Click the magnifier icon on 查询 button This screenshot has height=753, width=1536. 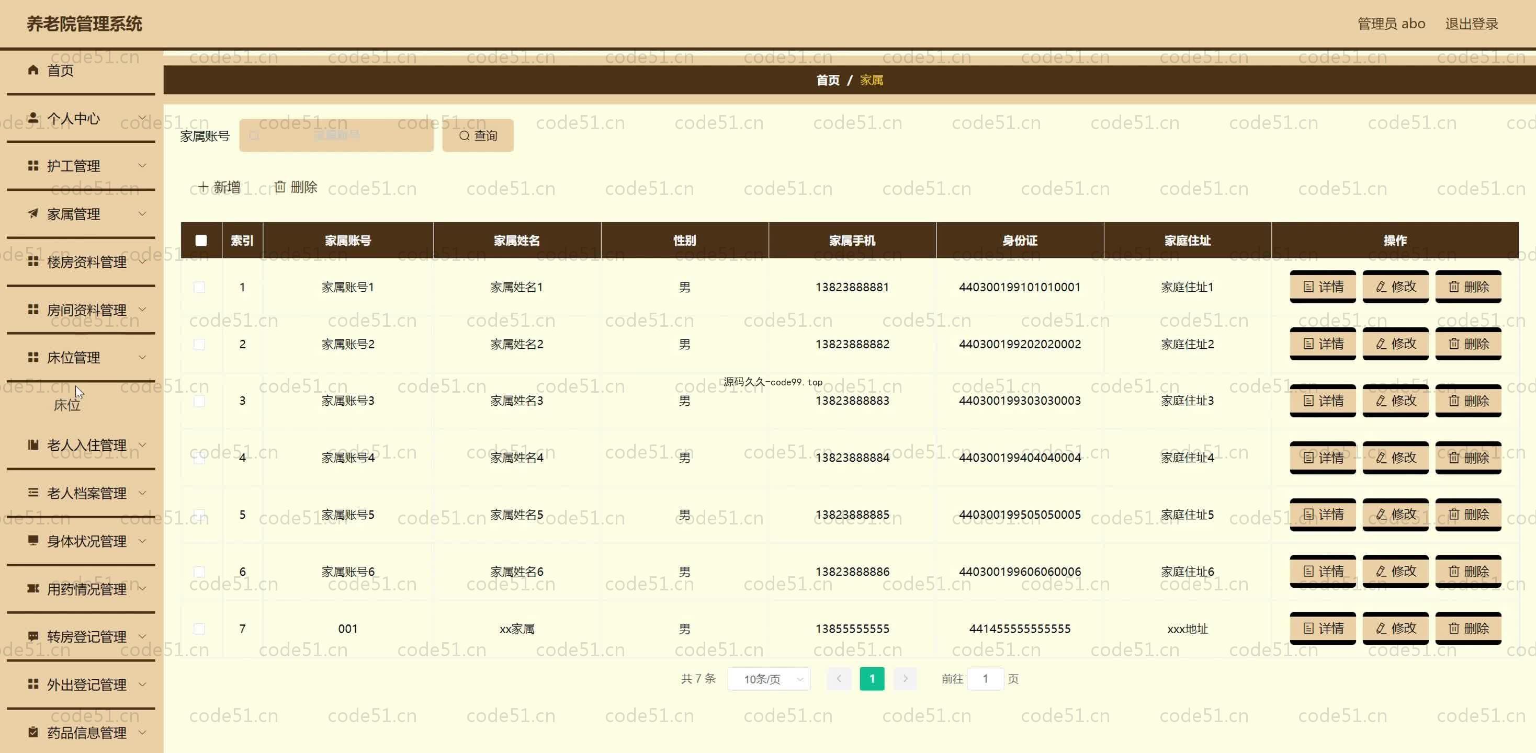464,135
